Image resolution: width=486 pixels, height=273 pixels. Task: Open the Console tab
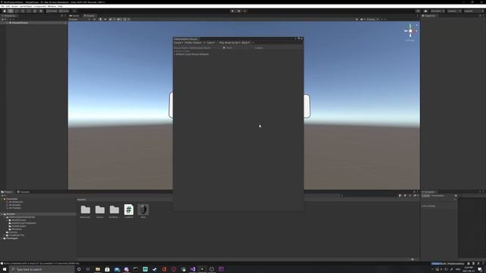24,192
